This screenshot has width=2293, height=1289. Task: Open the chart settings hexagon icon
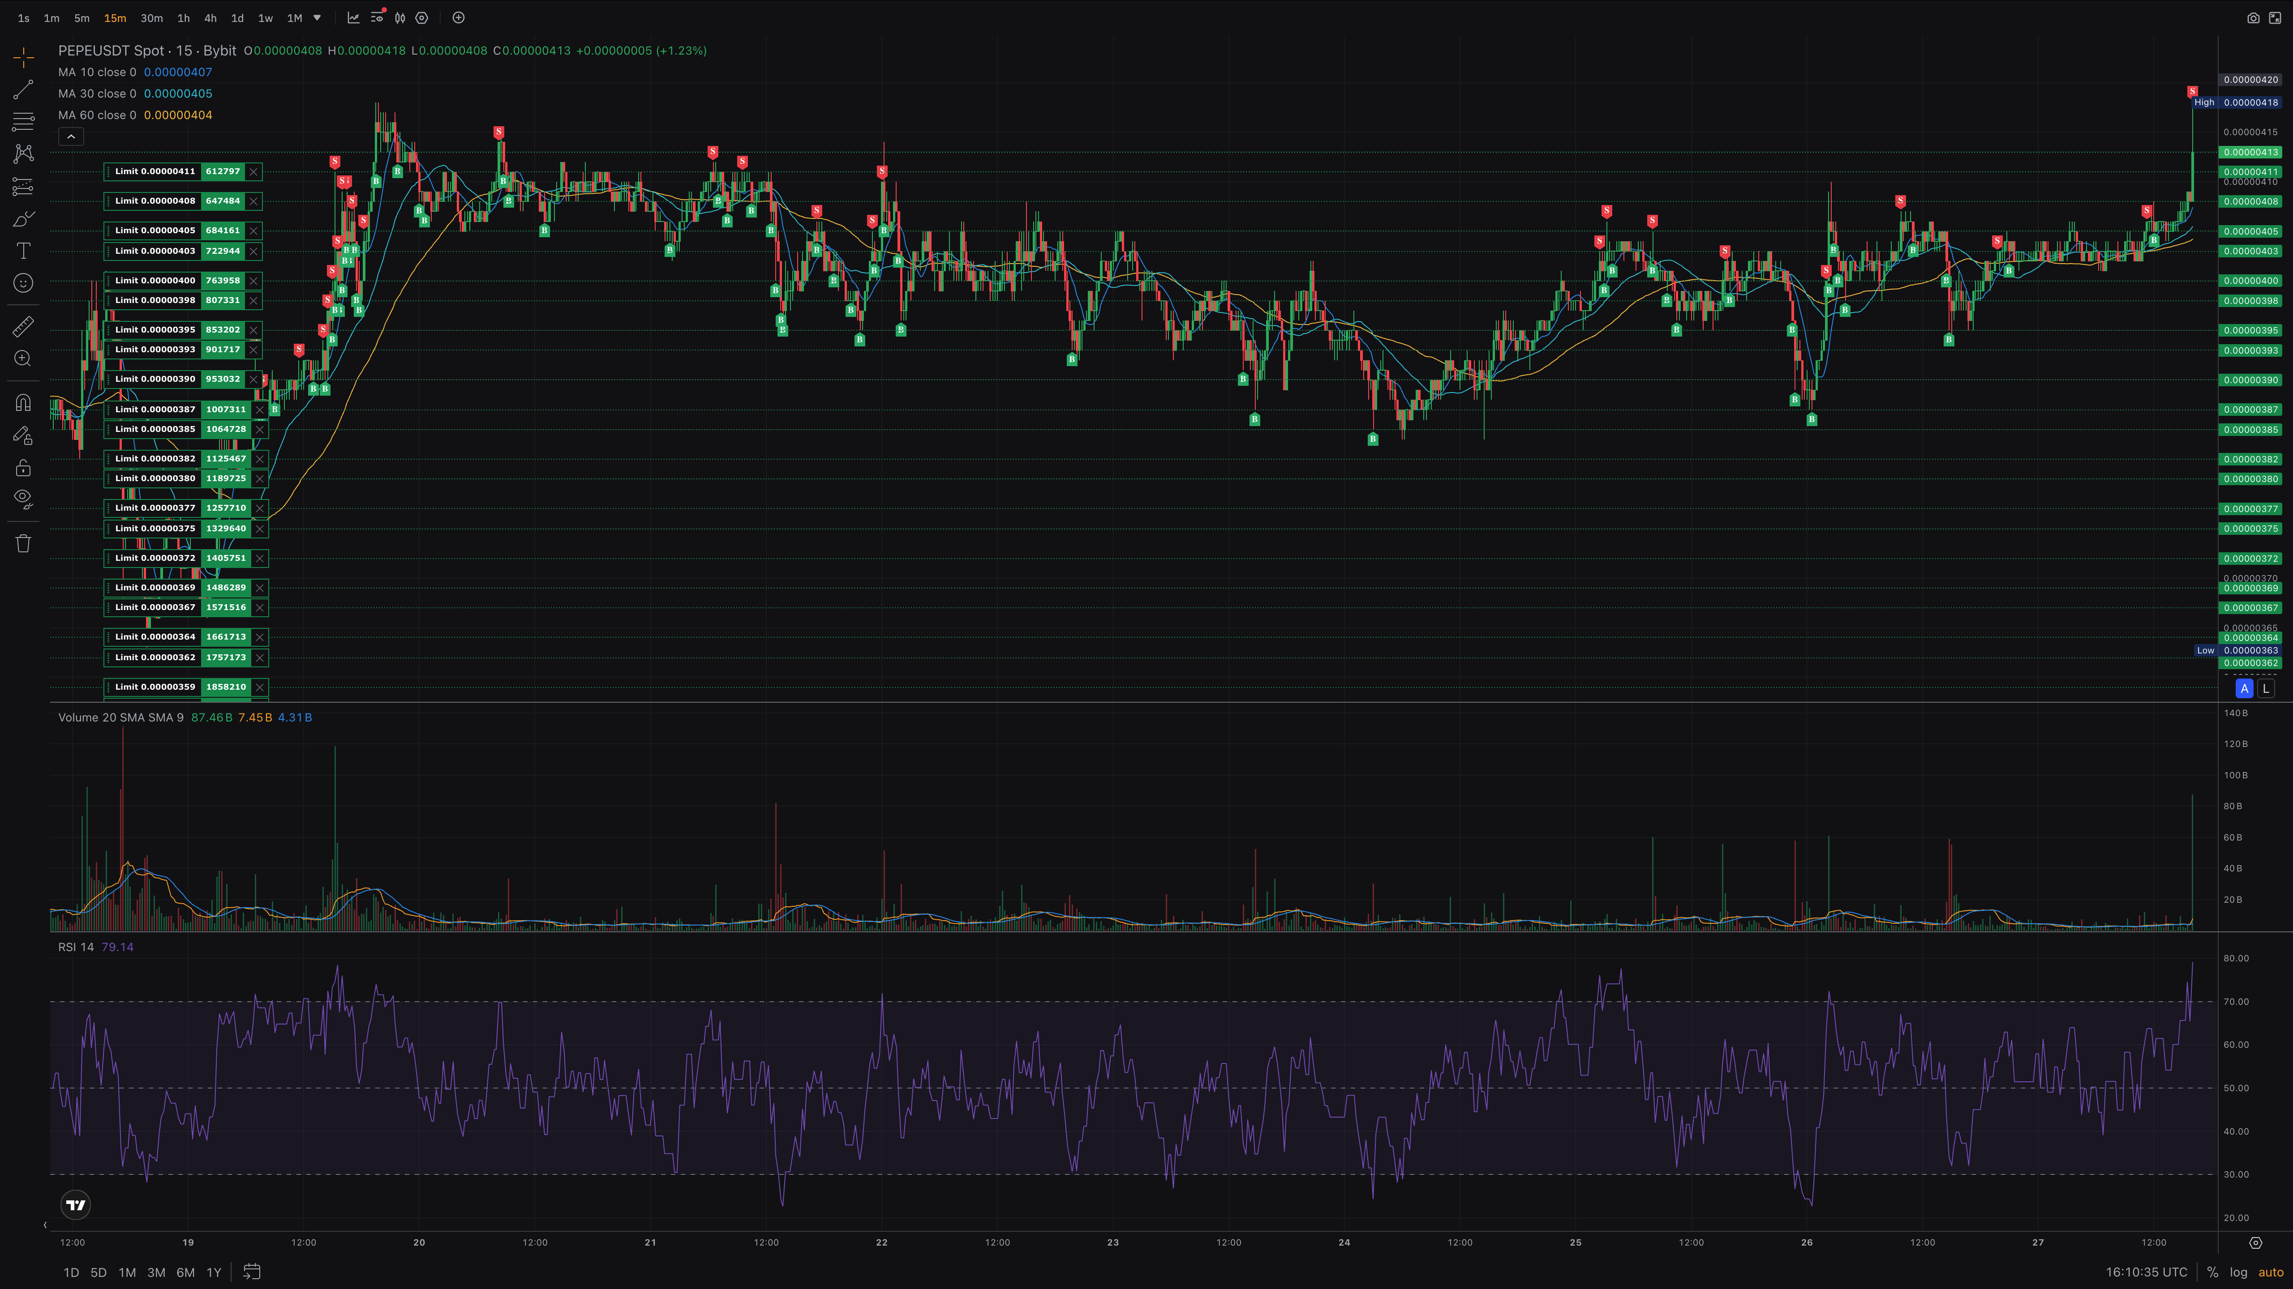(422, 18)
